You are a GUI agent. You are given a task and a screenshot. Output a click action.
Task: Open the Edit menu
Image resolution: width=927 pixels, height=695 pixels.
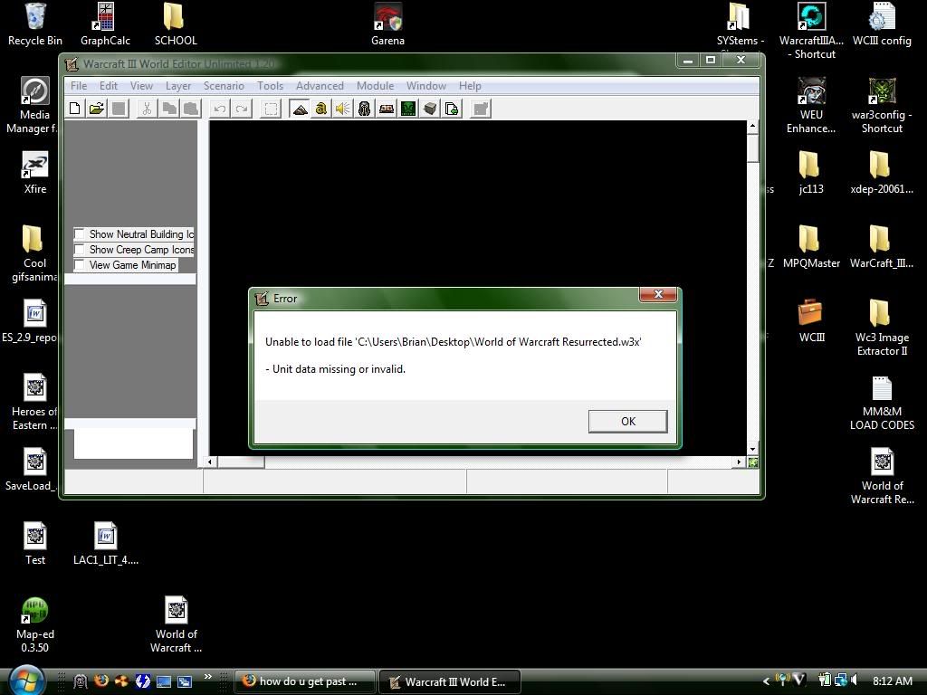[109, 86]
